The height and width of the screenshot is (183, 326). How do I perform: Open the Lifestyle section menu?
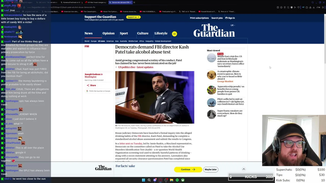tap(161, 33)
